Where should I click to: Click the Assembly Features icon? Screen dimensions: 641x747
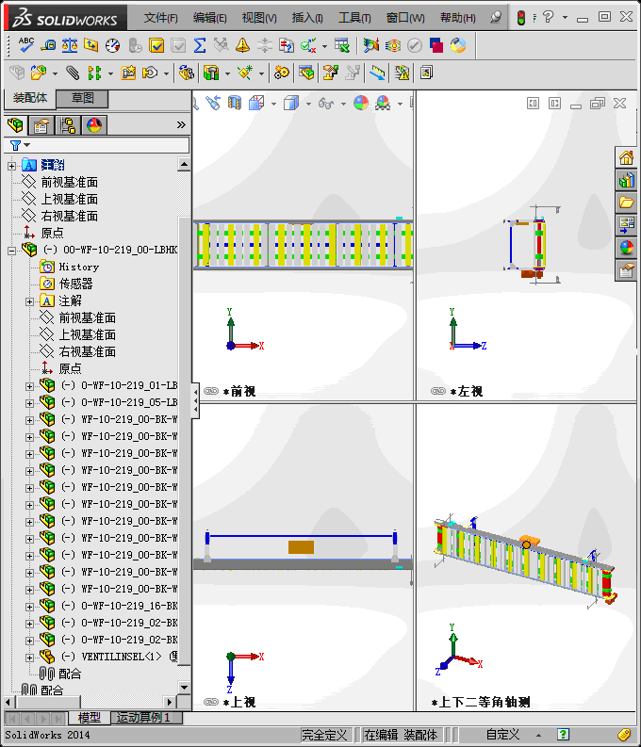click(x=210, y=73)
